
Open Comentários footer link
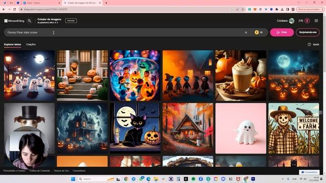[x=79, y=171]
